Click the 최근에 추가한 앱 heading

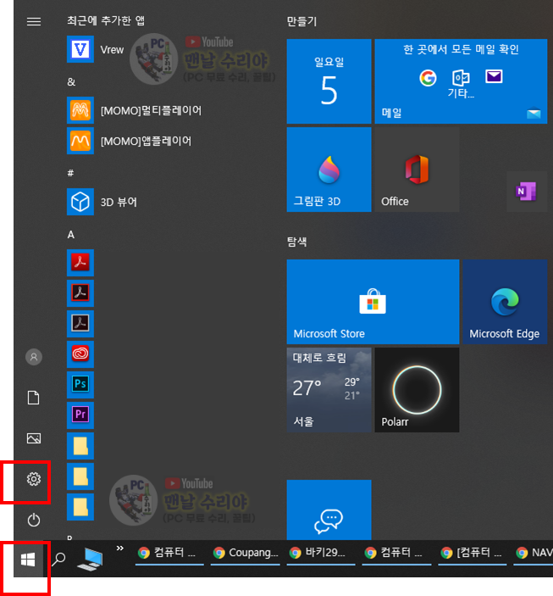(x=106, y=20)
